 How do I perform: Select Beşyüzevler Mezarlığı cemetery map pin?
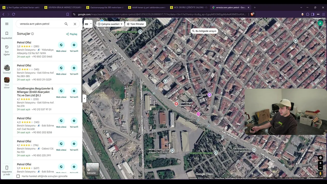point(216,153)
